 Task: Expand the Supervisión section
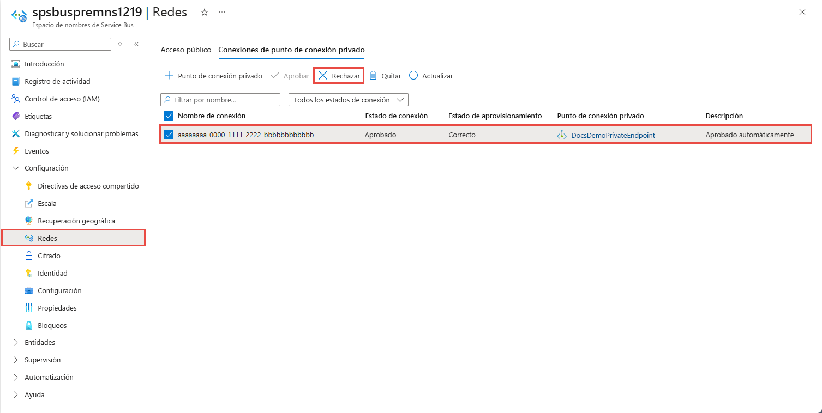coord(16,360)
